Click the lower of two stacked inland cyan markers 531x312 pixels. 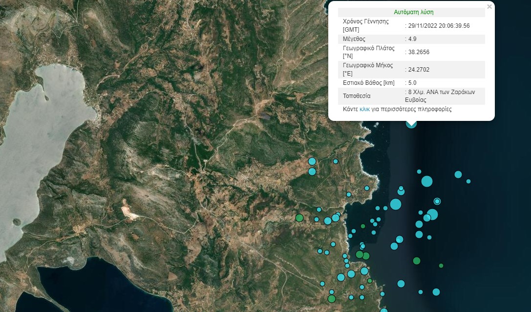click(312, 171)
